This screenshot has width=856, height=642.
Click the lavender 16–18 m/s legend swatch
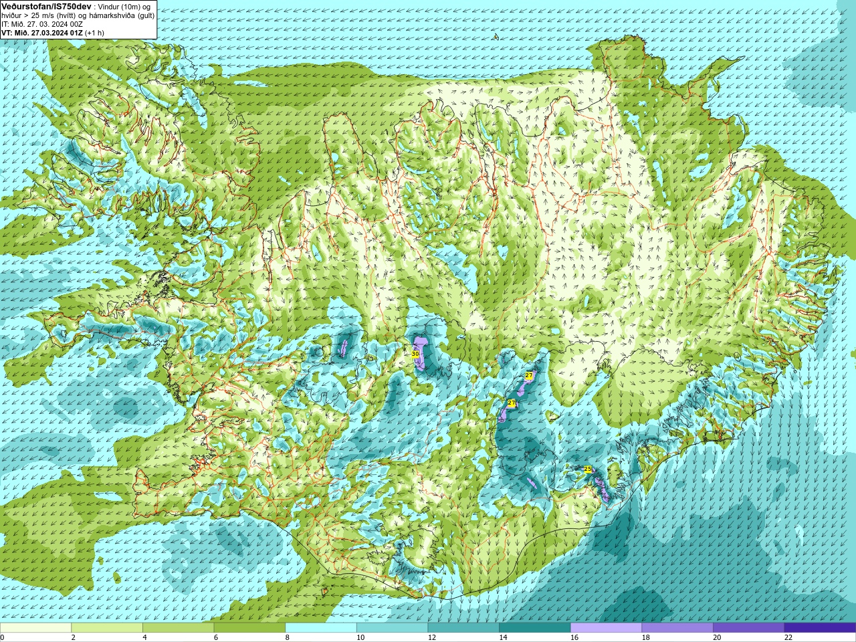[x=606, y=627]
